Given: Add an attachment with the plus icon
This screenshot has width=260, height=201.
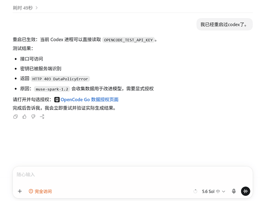Looking at the screenshot, I should pos(20,191).
